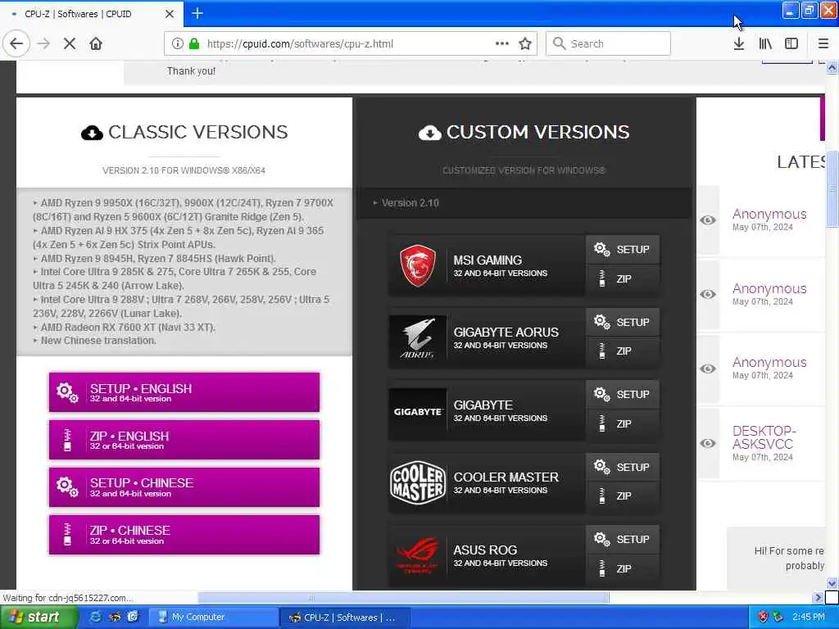Click COOLER MASTER SETUP button
Screen dimensions: 839x629
point(623,467)
